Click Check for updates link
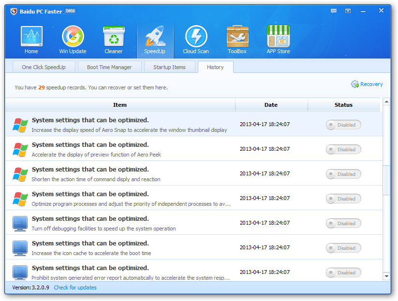 click(75, 287)
